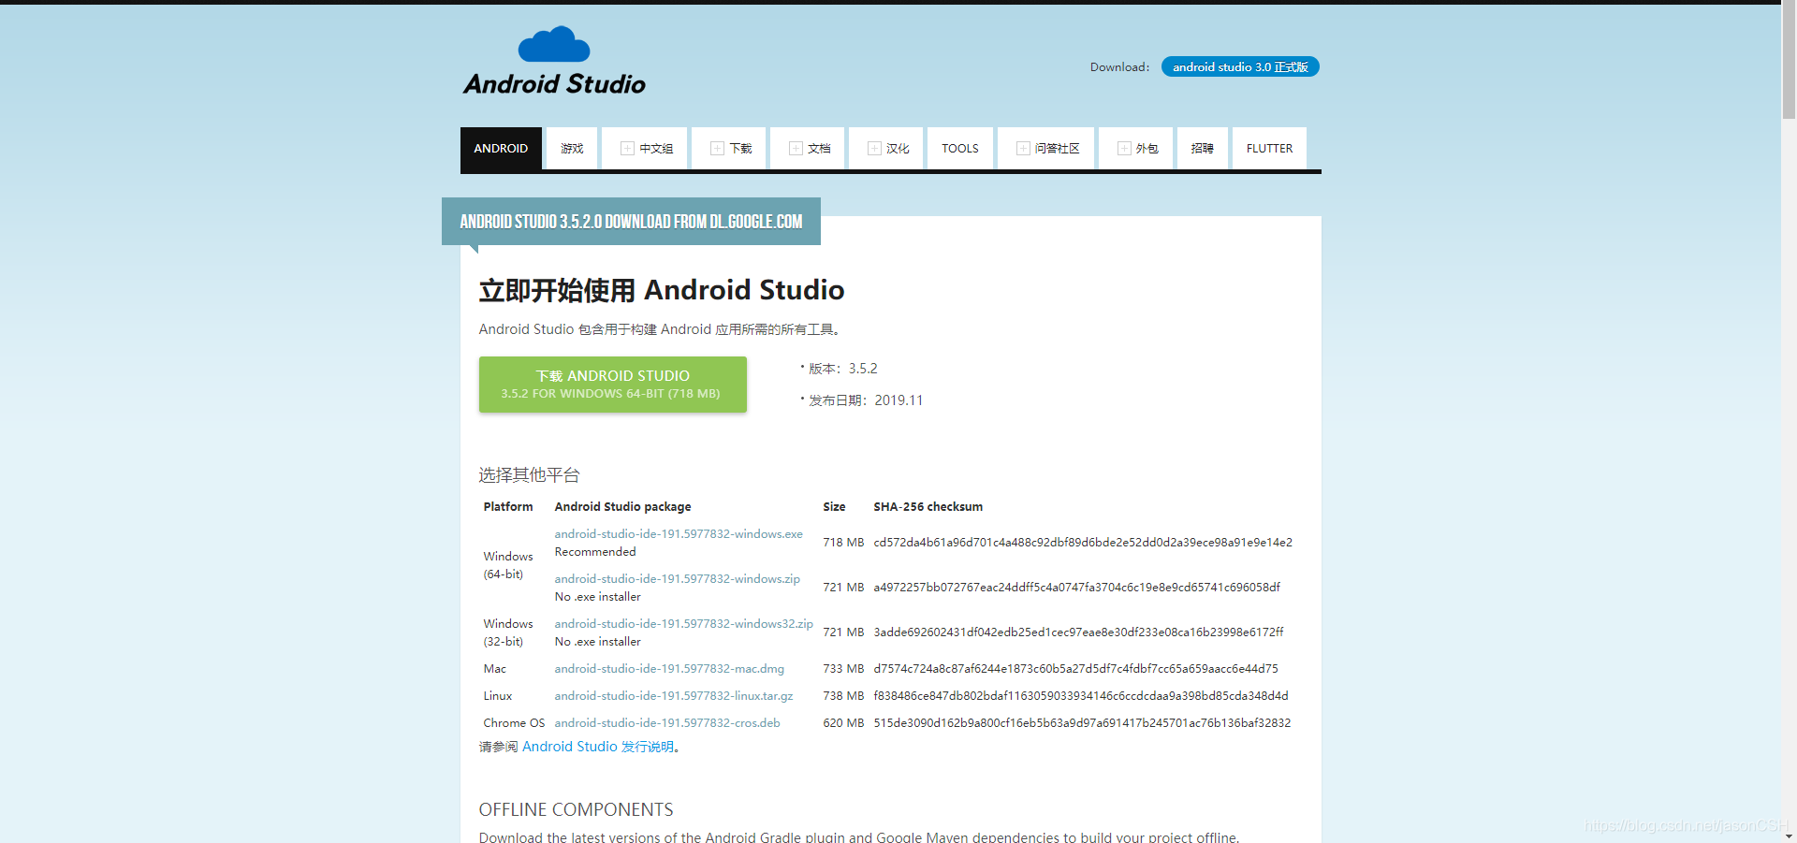Open the ANDROID navigation tab
Screen dimensions: 1797x843
[x=501, y=149]
